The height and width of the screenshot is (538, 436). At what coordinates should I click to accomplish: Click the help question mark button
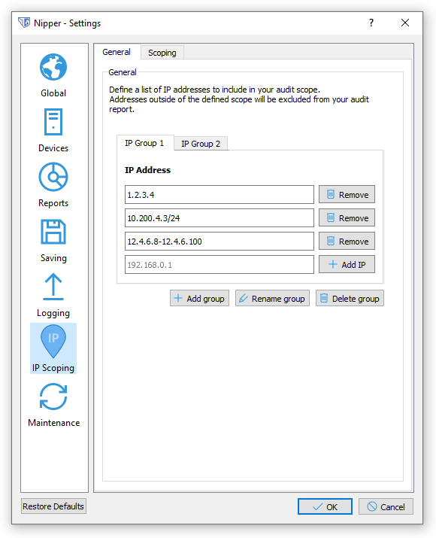tap(371, 23)
